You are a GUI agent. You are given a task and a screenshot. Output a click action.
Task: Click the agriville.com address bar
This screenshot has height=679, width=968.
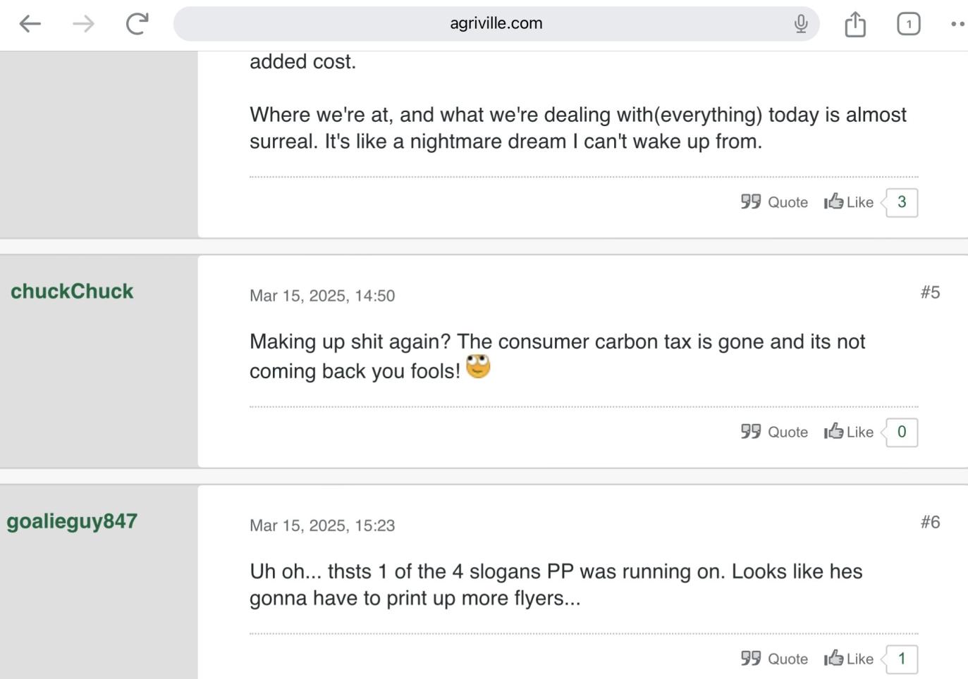(x=496, y=24)
